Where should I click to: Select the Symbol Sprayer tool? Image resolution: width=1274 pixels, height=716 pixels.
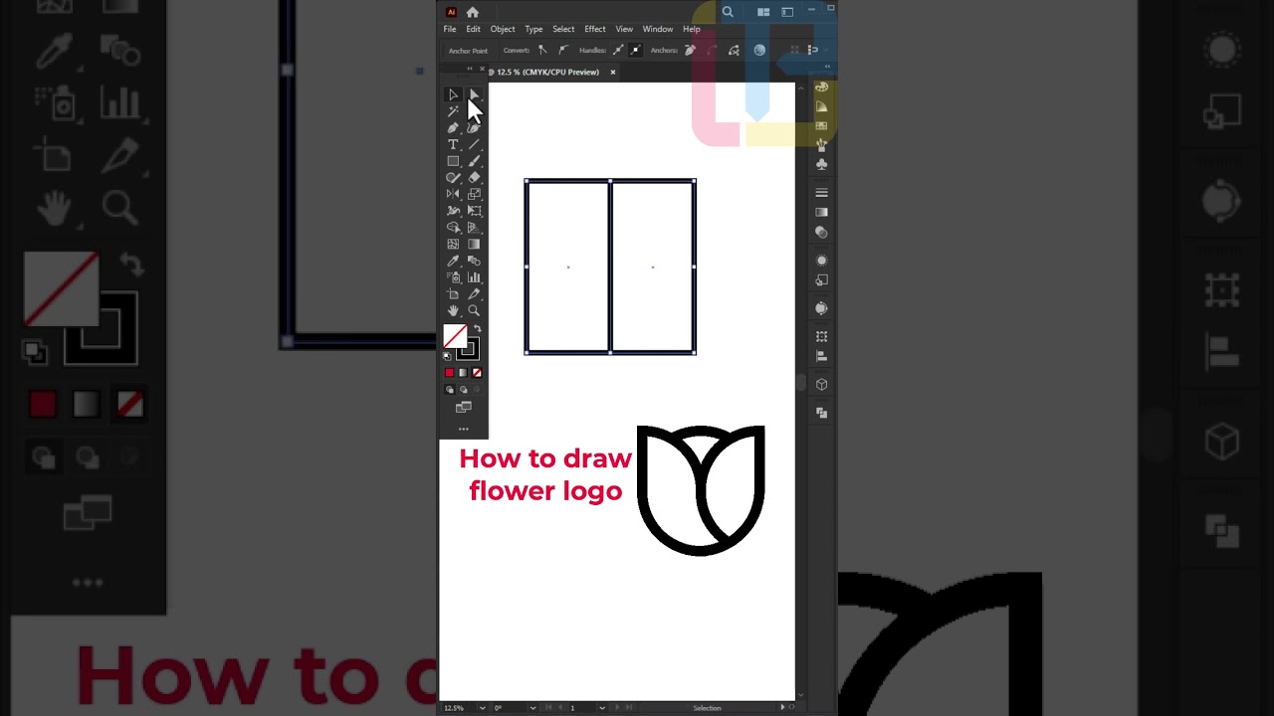coord(453,277)
